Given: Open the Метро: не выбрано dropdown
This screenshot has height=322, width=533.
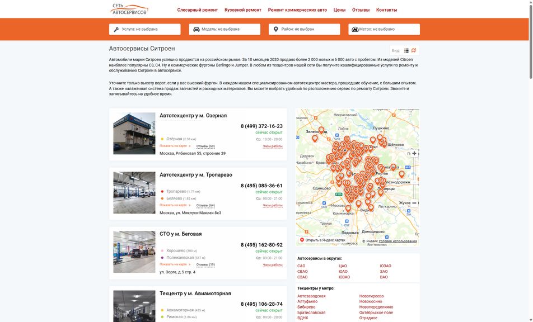Looking at the screenshot, I should point(384,29).
